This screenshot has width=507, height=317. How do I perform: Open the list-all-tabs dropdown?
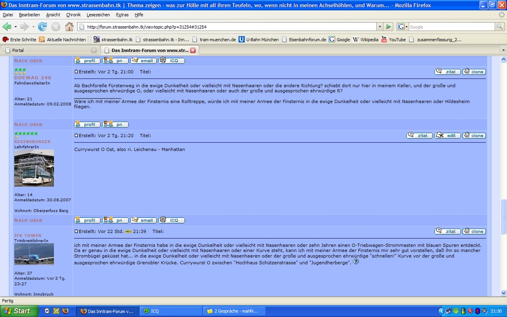tap(503, 51)
